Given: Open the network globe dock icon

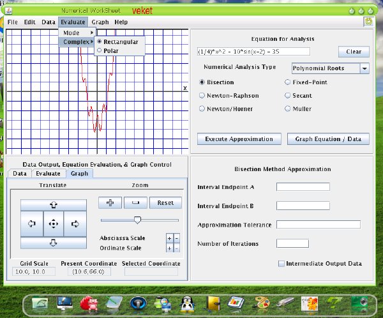Looking at the screenshot, I should click(x=163, y=305).
